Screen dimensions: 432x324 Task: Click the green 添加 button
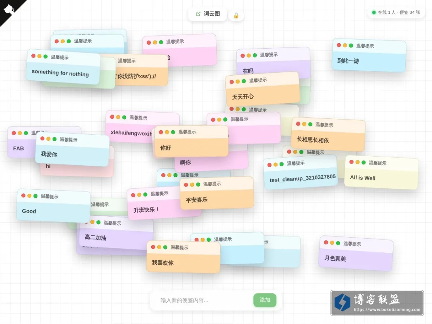click(x=265, y=300)
